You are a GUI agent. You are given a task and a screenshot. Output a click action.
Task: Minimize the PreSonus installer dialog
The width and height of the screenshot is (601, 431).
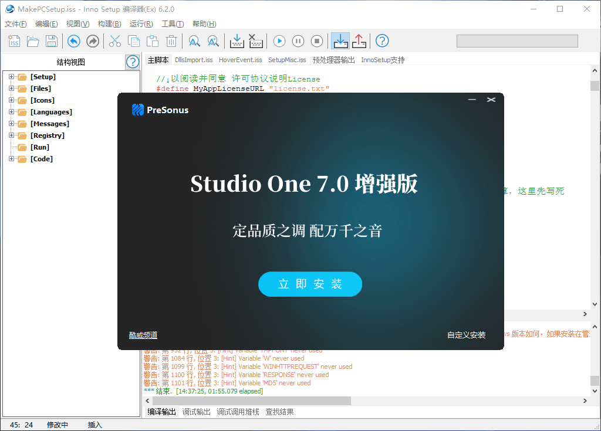click(472, 100)
